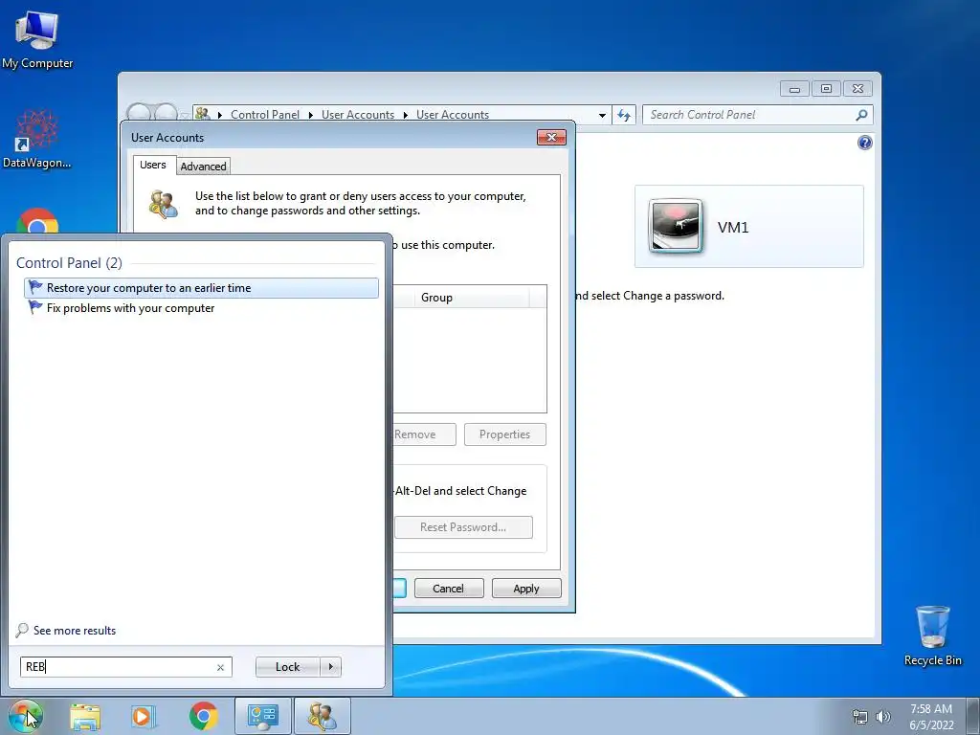Select Restore your computer to an earlier time
This screenshot has height=735, width=980.
point(201,287)
